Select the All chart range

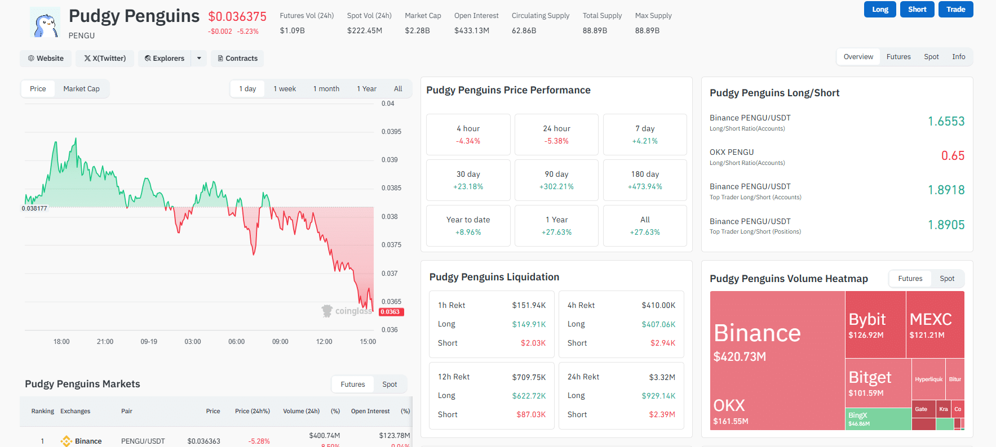pos(398,89)
